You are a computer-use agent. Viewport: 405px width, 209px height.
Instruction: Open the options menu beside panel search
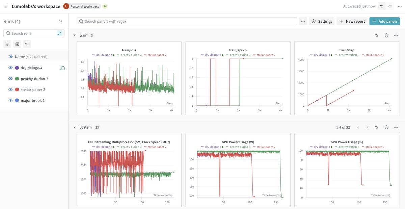point(303,21)
